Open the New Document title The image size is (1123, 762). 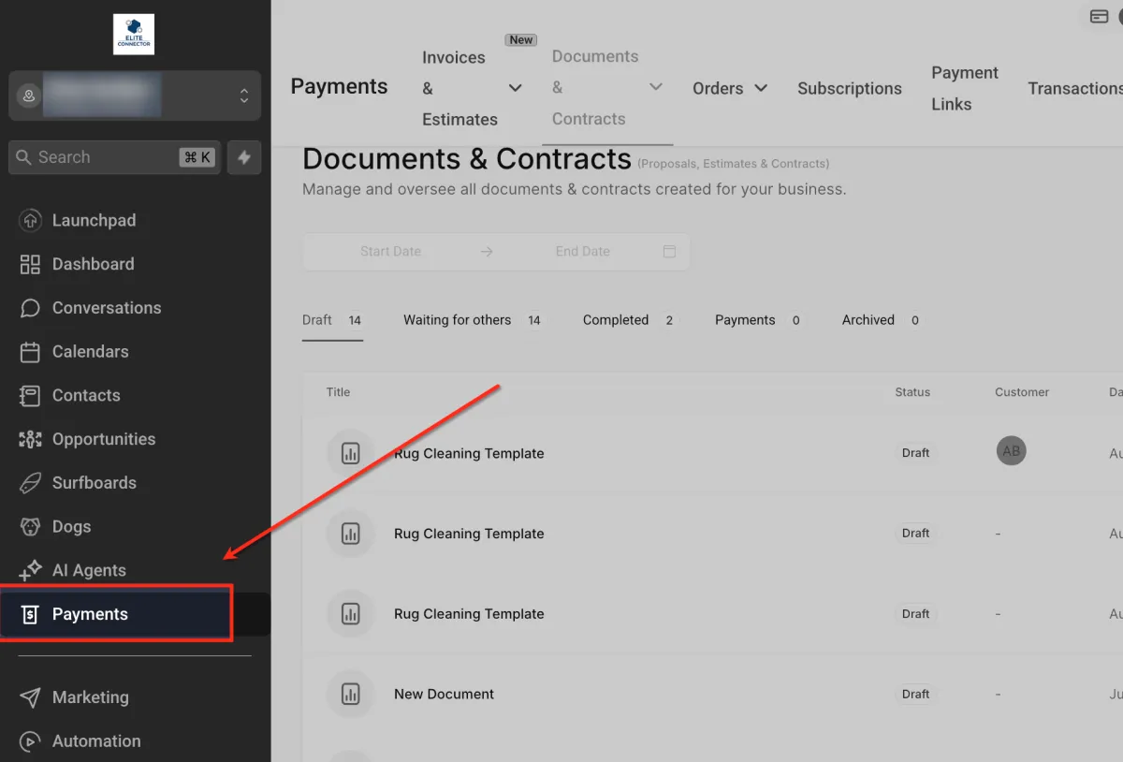[x=444, y=695]
